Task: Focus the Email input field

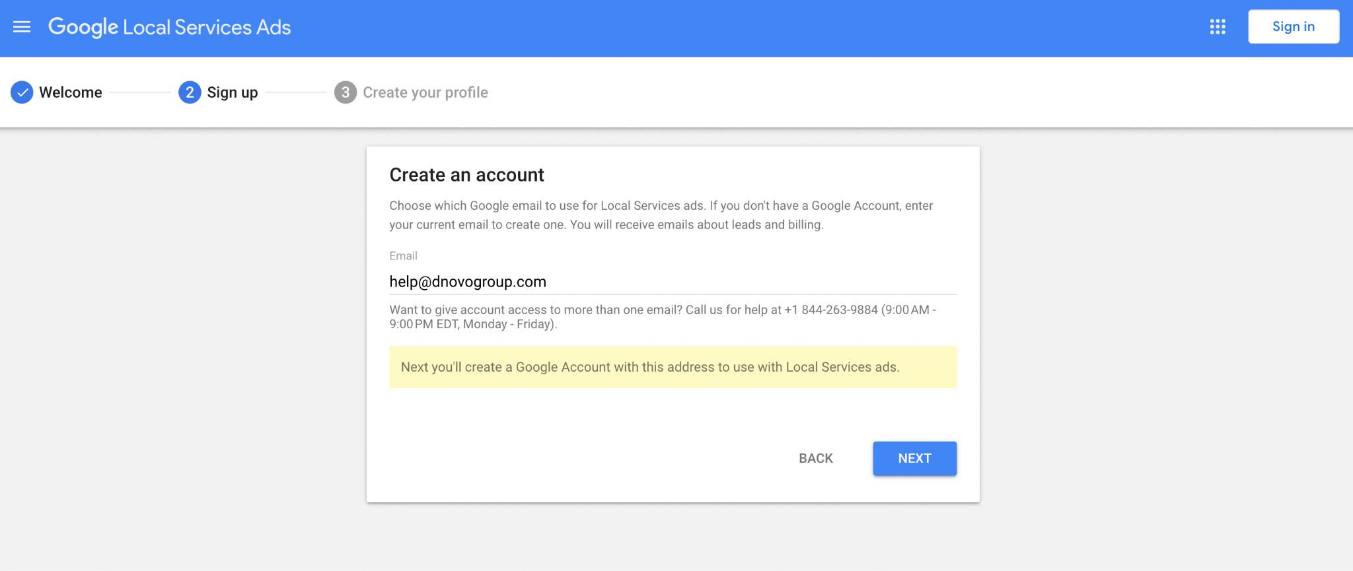Action: pyautogui.click(x=672, y=282)
